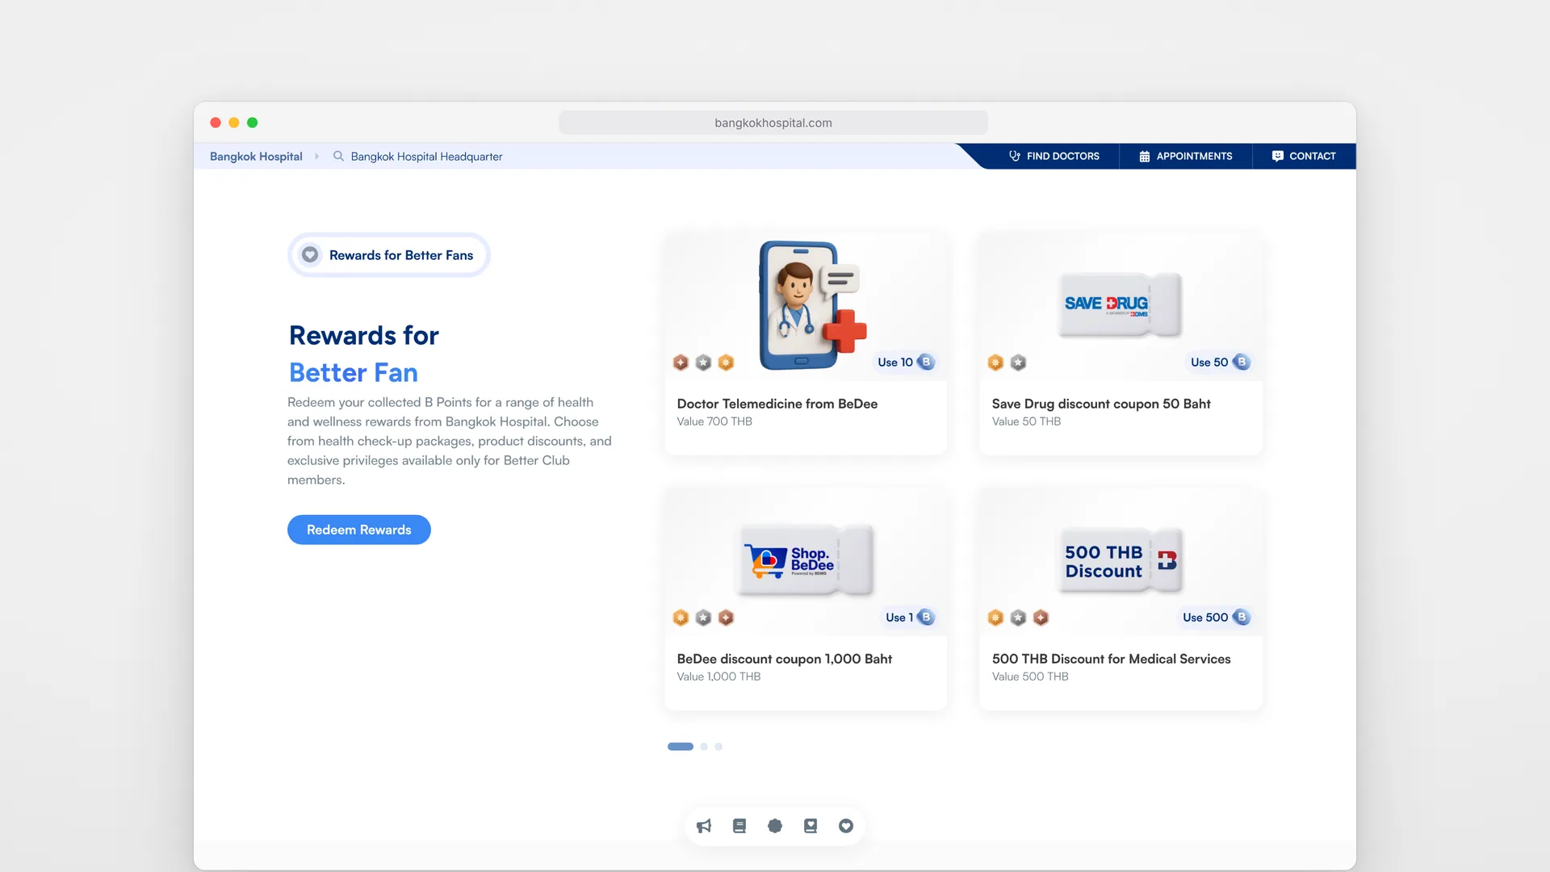This screenshot has height=872, width=1550.
Task: Click the stethoscope Find Doctors icon
Action: point(1015,156)
